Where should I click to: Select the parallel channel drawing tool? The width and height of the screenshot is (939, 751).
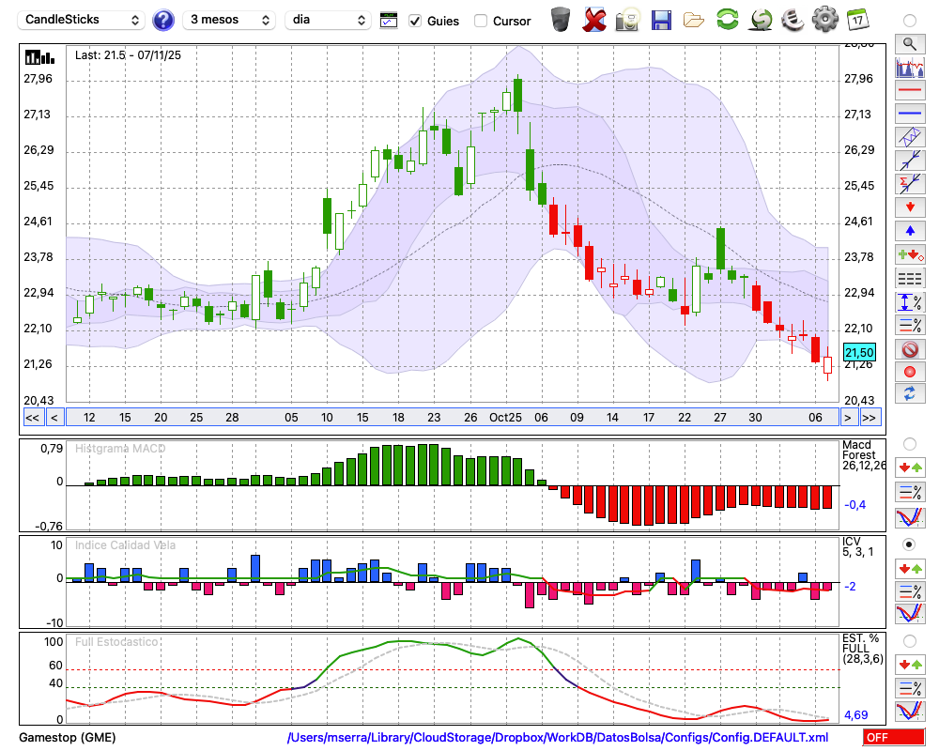click(x=909, y=137)
